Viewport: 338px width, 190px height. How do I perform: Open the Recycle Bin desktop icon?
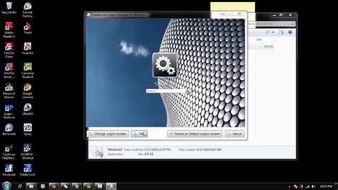click(9, 8)
